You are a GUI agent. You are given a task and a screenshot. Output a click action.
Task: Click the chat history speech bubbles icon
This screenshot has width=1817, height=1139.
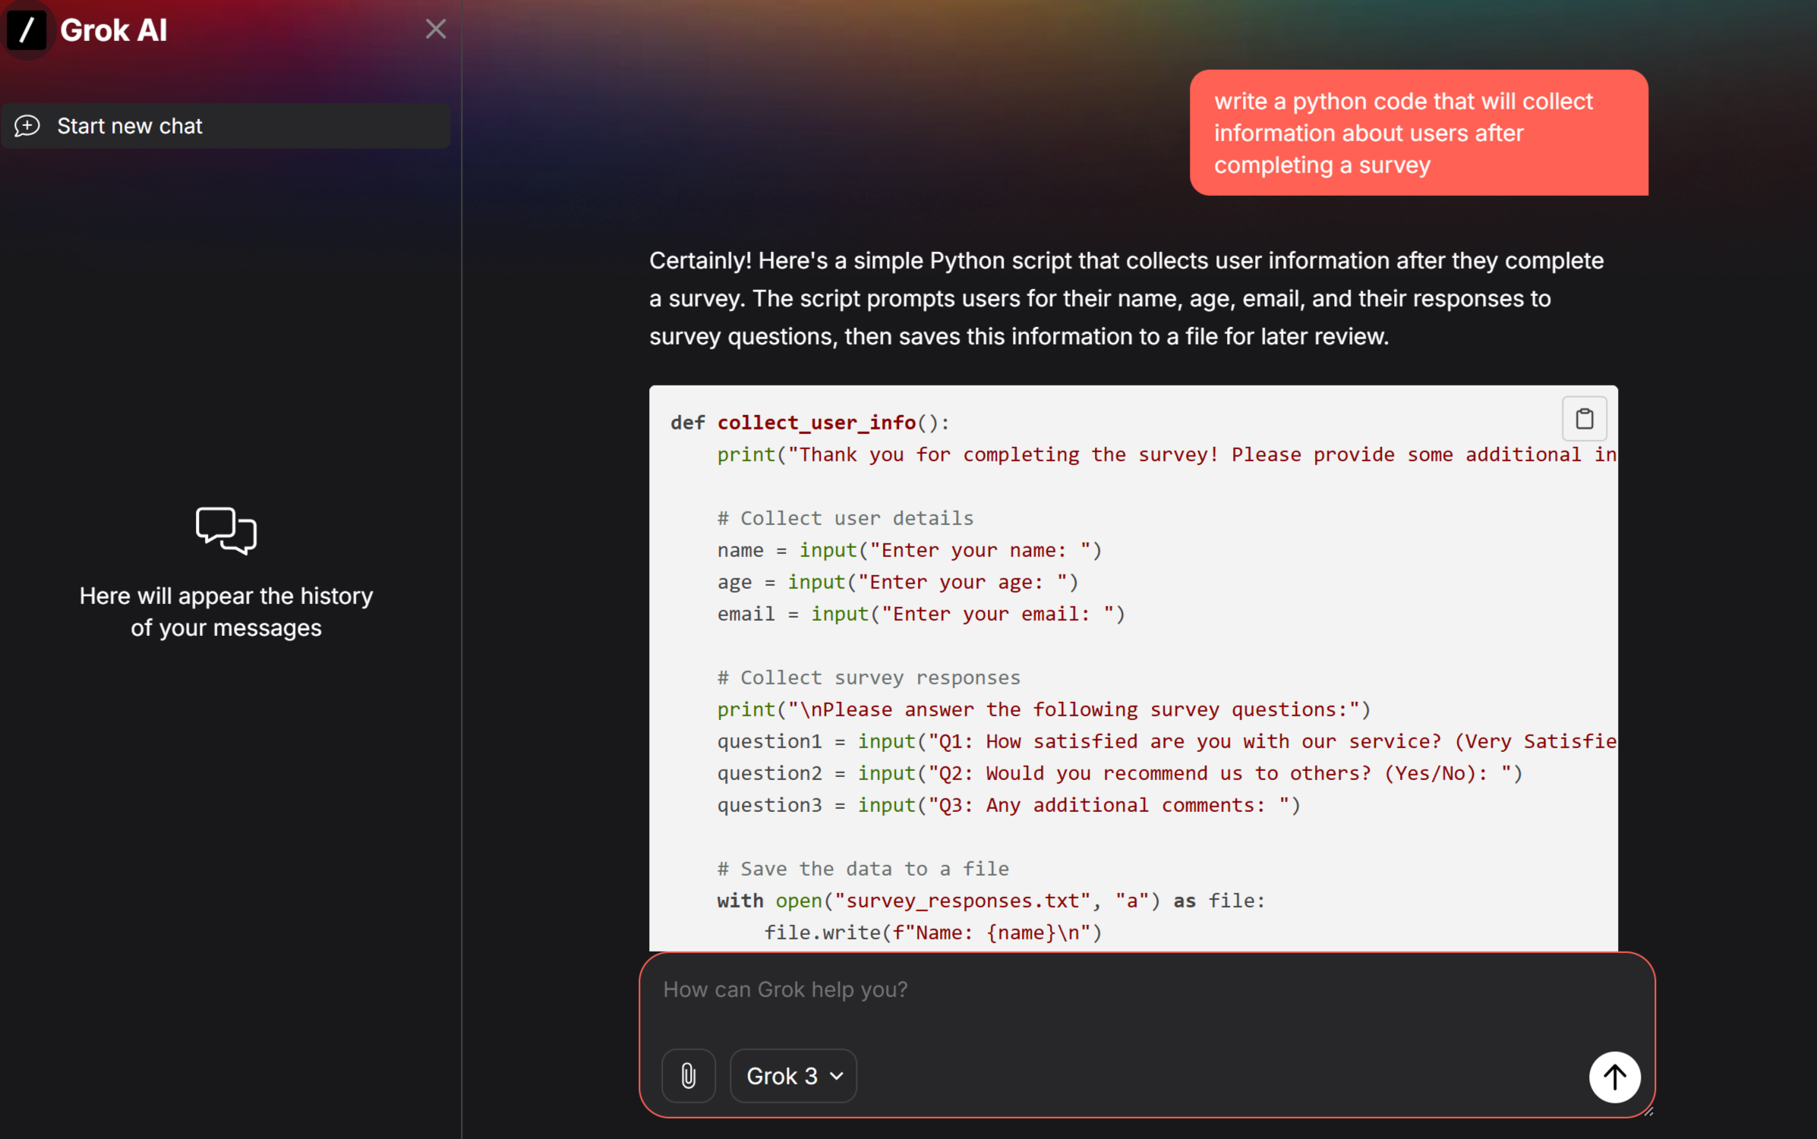click(x=226, y=530)
